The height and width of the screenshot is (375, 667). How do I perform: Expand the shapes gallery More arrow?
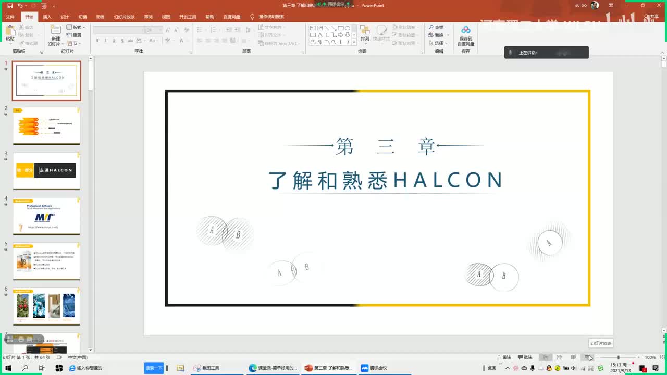click(354, 42)
